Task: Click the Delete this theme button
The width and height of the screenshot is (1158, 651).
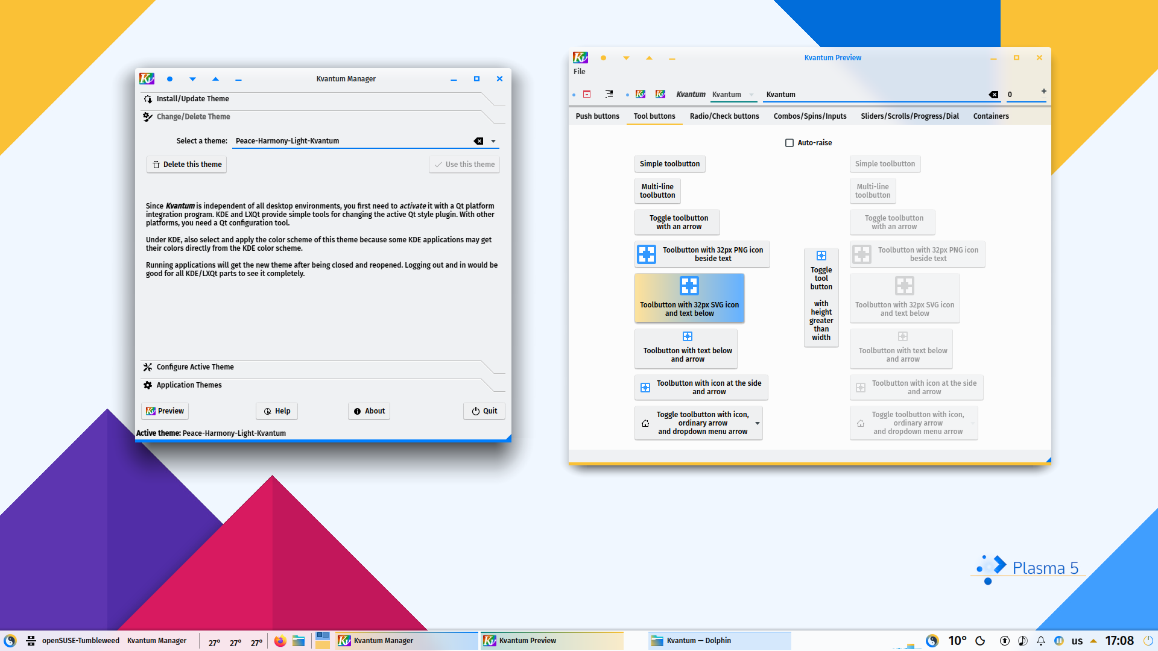Action: click(186, 165)
